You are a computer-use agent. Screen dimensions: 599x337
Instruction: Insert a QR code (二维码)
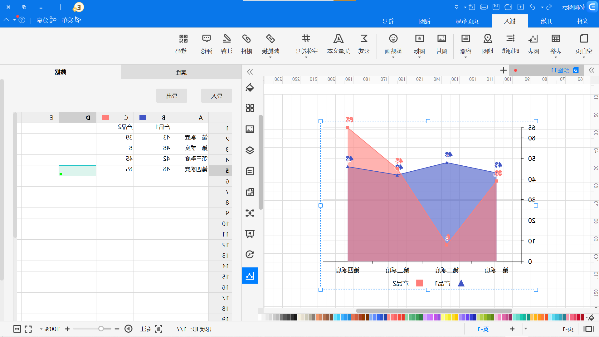[x=183, y=44]
